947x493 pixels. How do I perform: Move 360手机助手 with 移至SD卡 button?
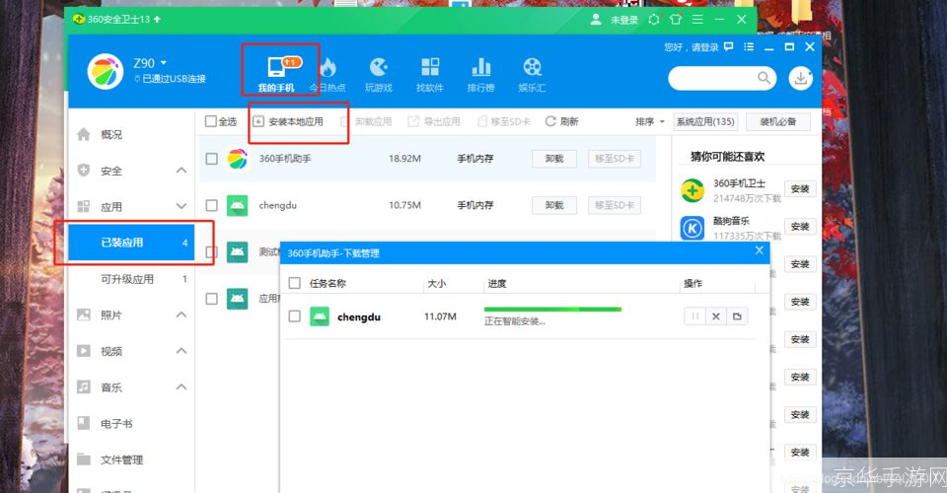pos(615,159)
